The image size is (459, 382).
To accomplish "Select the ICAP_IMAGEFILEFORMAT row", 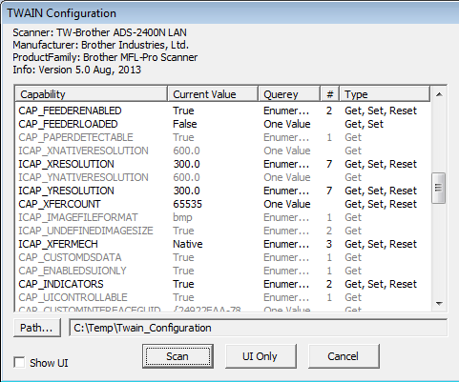I will [x=222, y=217].
